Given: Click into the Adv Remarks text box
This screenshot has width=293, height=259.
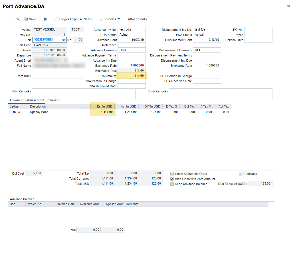Looking at the screenshot, I should [x=84, y=94].
